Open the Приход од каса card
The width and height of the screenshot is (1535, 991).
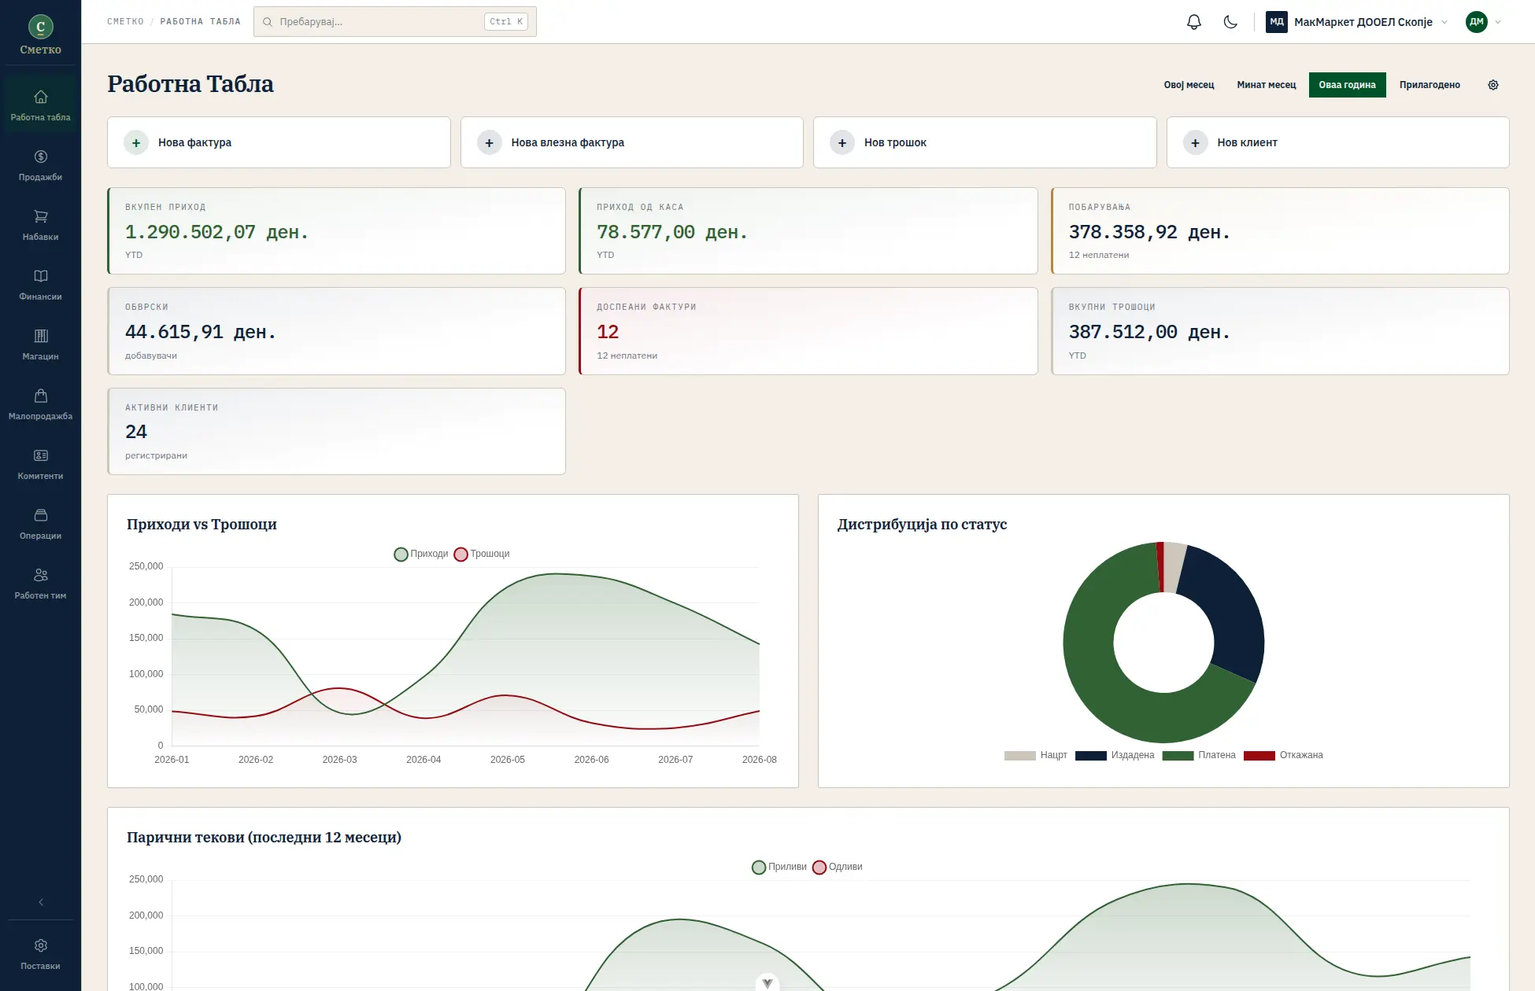[x=808, y=230]
